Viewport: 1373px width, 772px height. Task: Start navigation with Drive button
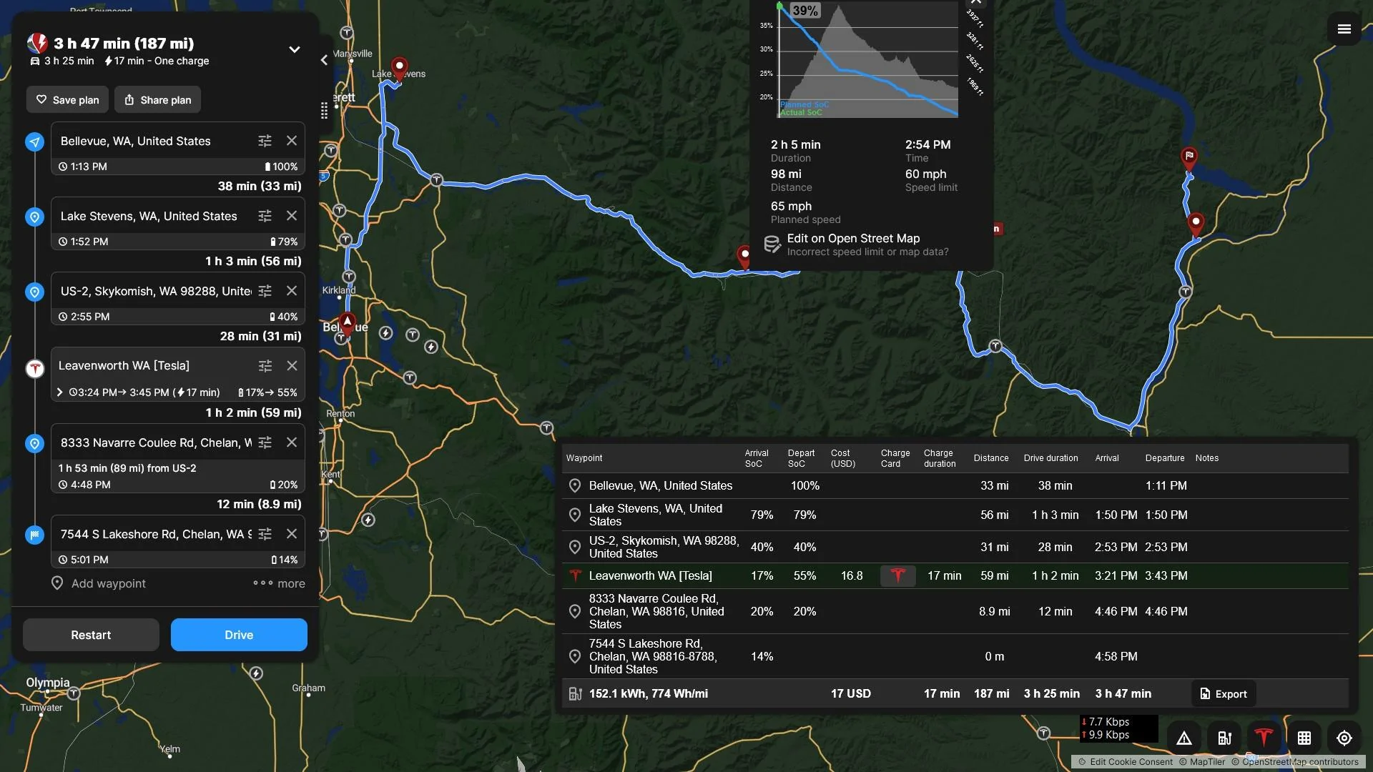[x=239, y=635]
